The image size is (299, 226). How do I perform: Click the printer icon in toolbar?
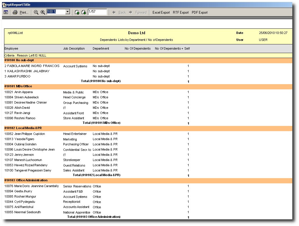(x=15, y=12)
